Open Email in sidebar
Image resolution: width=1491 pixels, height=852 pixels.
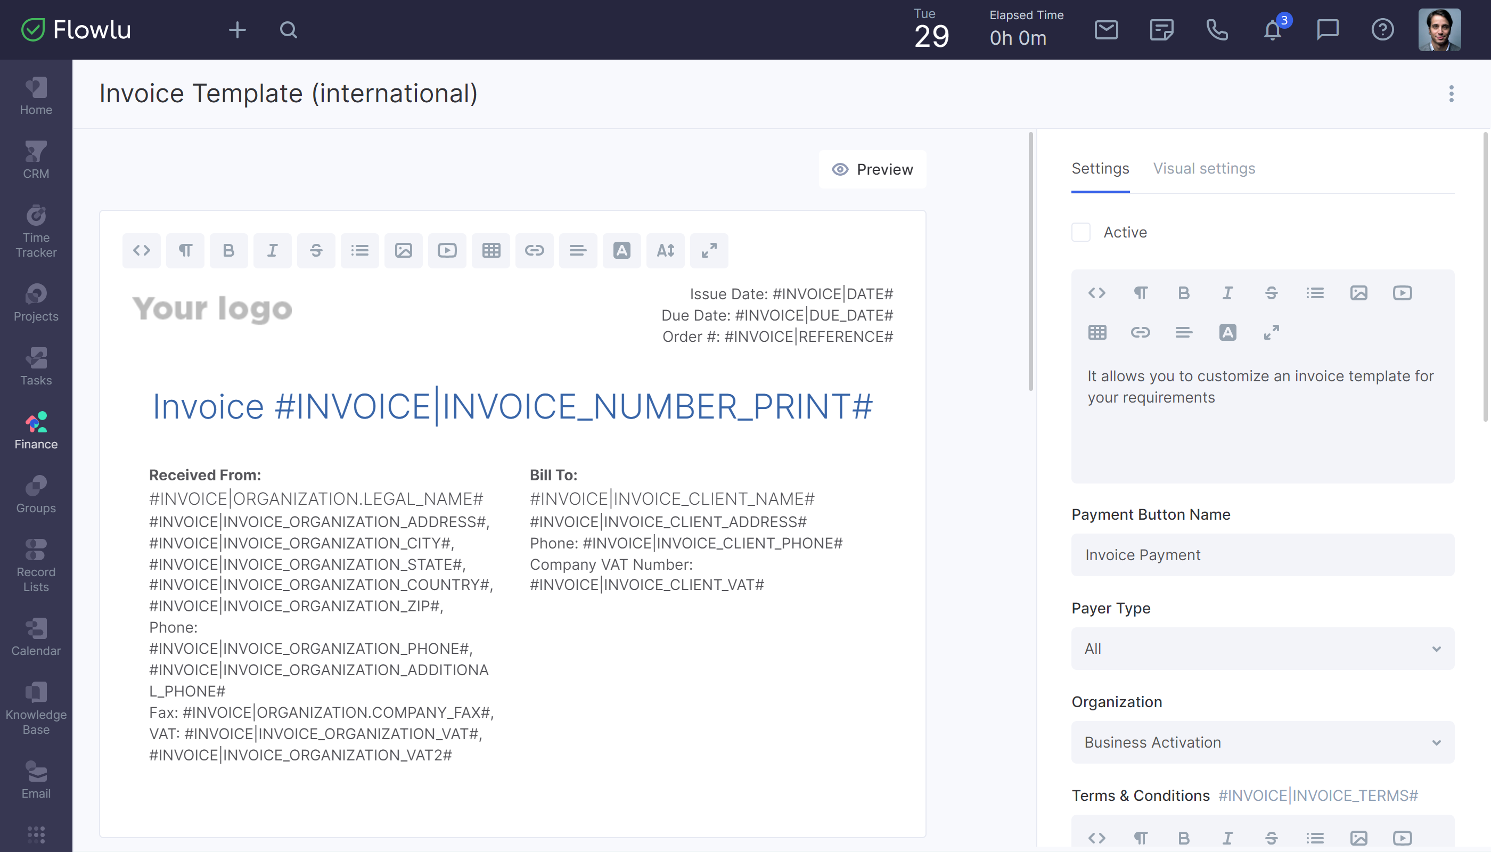point(36,780)
